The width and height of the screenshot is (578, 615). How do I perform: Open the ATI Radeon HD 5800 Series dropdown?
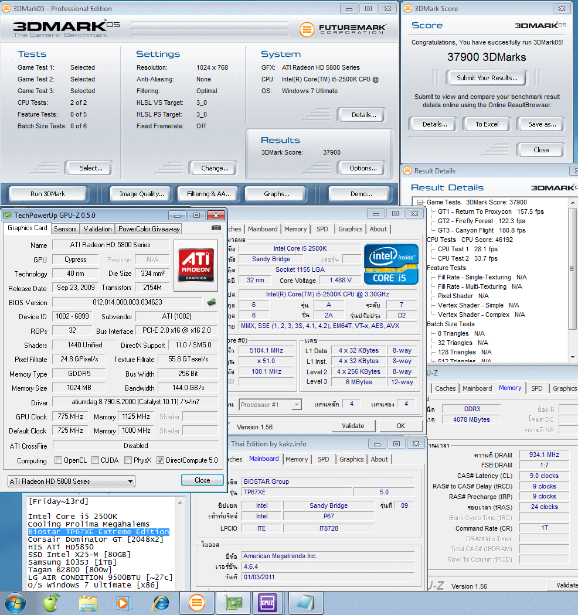click(x=71, y=481)
